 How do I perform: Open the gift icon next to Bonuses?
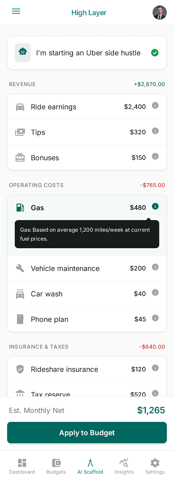click(20, 157)
